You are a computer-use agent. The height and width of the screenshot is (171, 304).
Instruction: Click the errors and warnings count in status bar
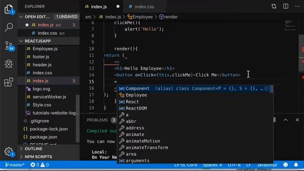tap(40, 165)
